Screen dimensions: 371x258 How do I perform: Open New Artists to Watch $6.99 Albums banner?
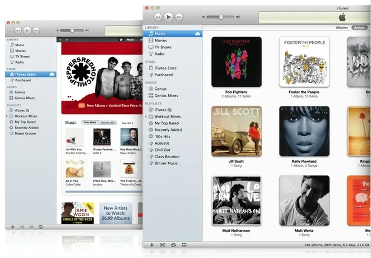(x=115, y=213)
